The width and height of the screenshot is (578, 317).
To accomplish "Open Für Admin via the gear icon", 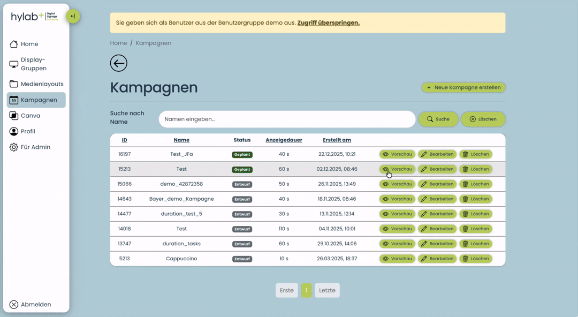I will pyautogui.click(x=13, y=147).
